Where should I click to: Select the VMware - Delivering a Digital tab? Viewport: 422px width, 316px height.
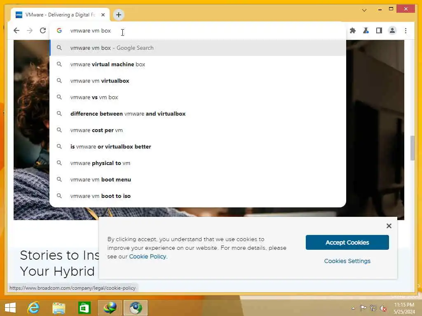coord(60,15)
